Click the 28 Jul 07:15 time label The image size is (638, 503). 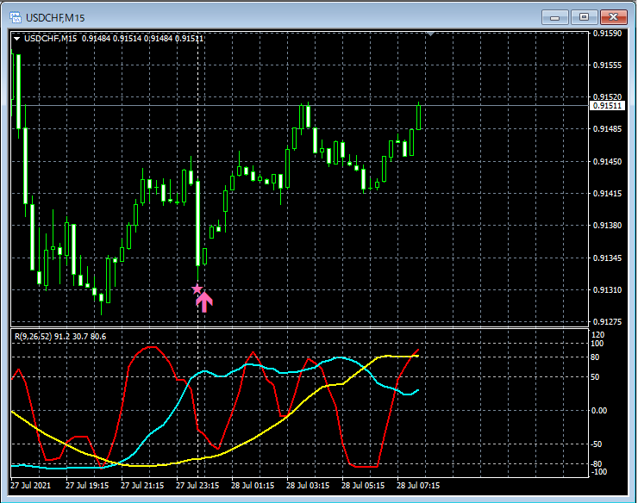tap(418, 486)
